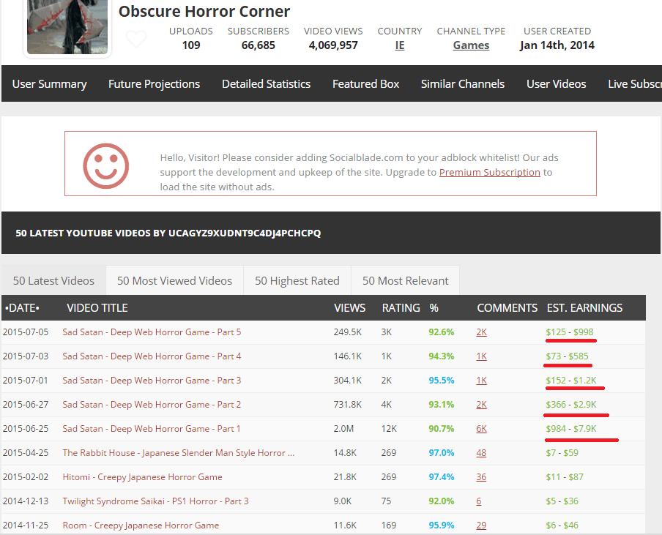Image resolution: width=662 pixels, height=535 pixels.
Task: Open the Games channel type link
Action: click(x=471, y=45)
